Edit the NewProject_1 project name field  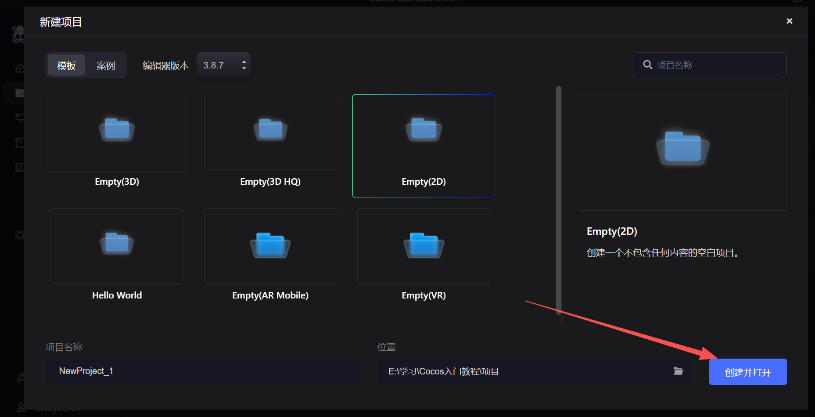[203, 371]
